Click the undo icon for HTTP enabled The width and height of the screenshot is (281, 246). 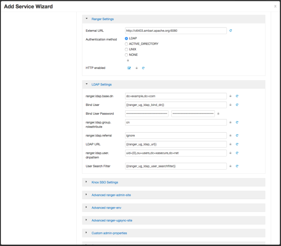click(x=143, y=68)
